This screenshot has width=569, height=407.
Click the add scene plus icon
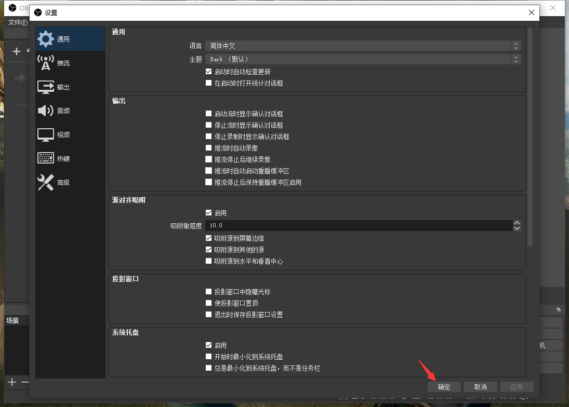click(x=12, y=383)
